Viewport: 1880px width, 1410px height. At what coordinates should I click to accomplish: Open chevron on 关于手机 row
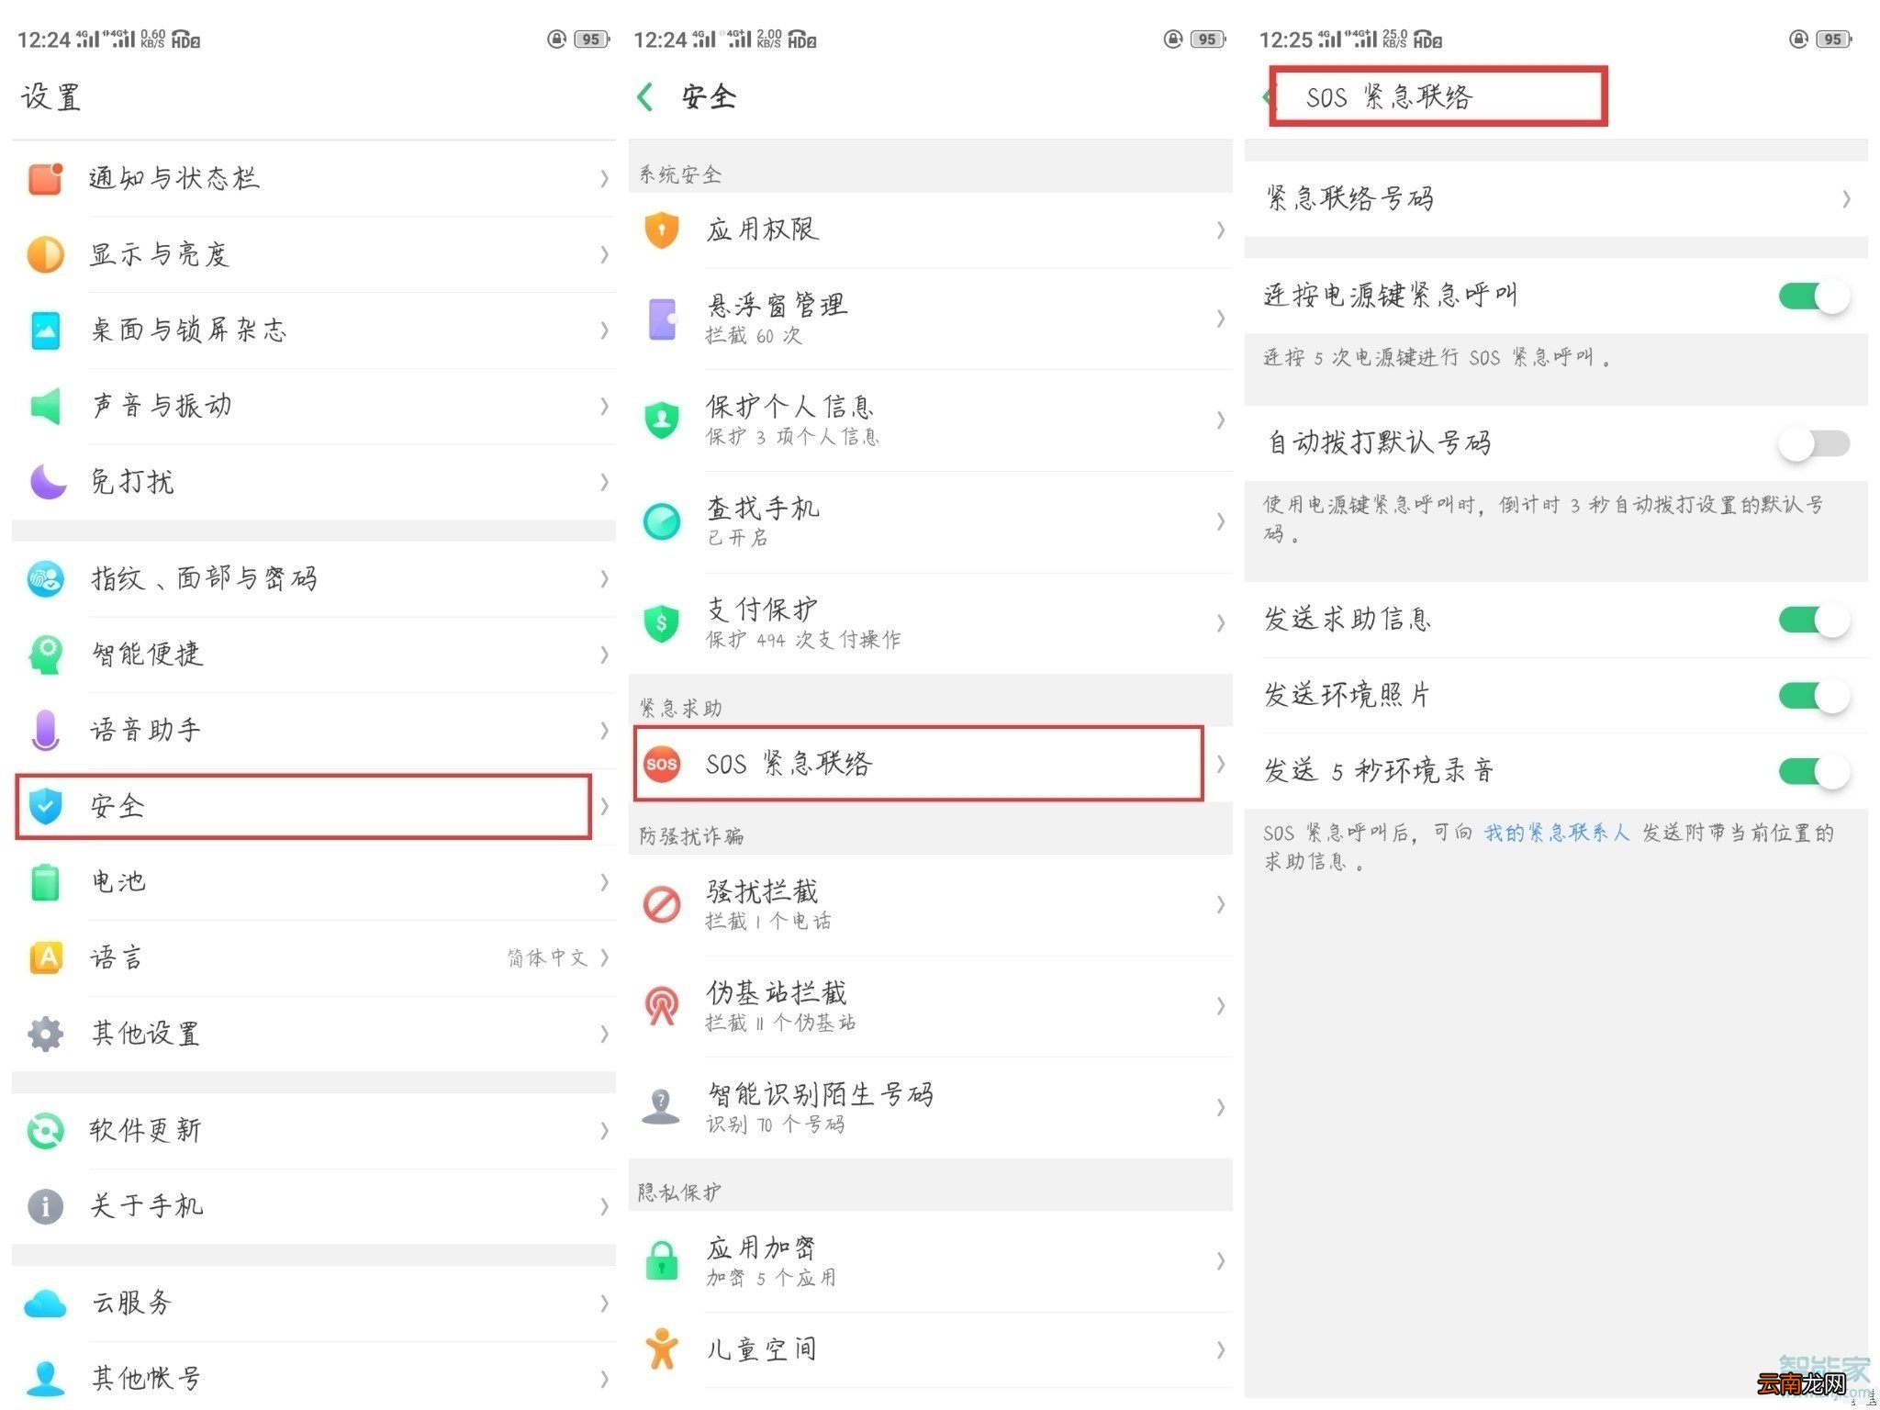click(x=604, y=1206)
